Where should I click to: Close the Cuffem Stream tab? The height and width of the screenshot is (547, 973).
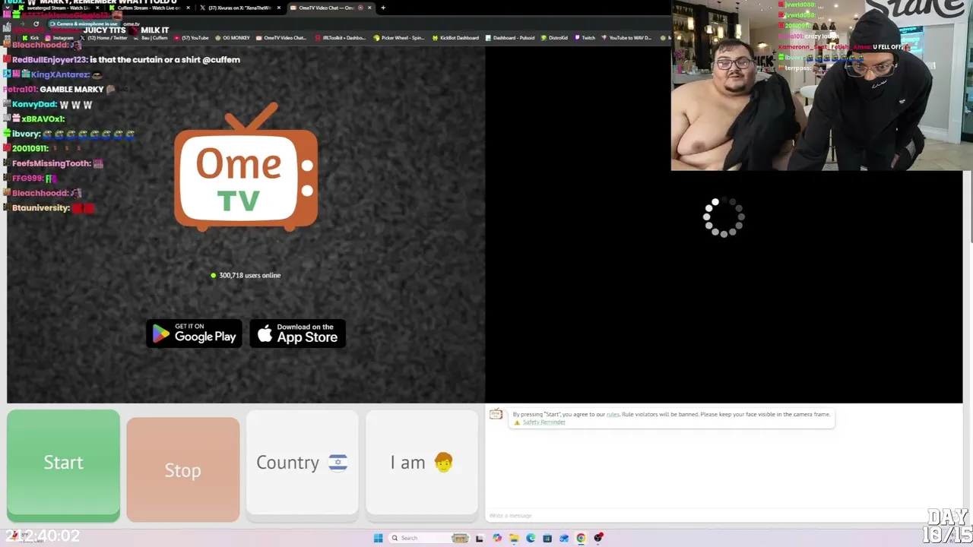click(190, 8)
